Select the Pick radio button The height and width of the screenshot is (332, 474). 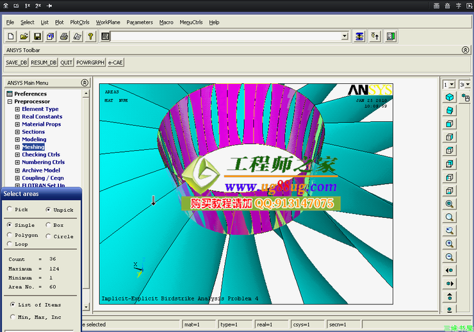(10, 209)
